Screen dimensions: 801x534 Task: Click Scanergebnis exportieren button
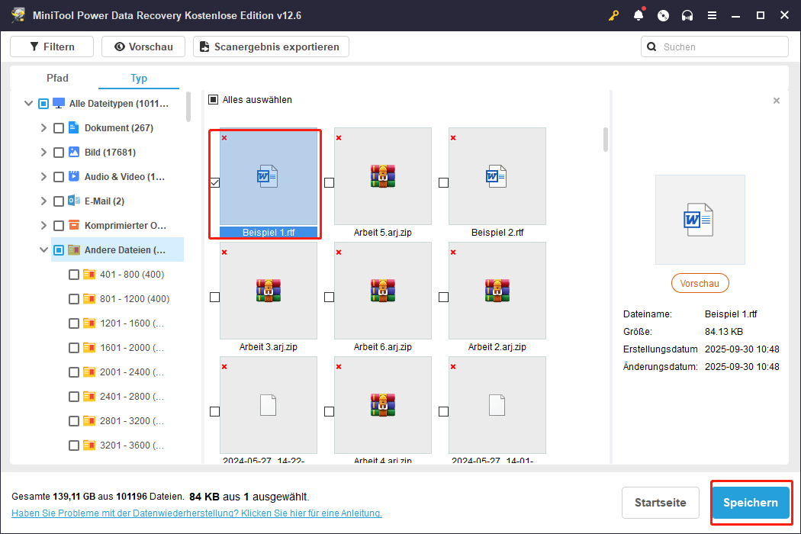click(271, 47)
